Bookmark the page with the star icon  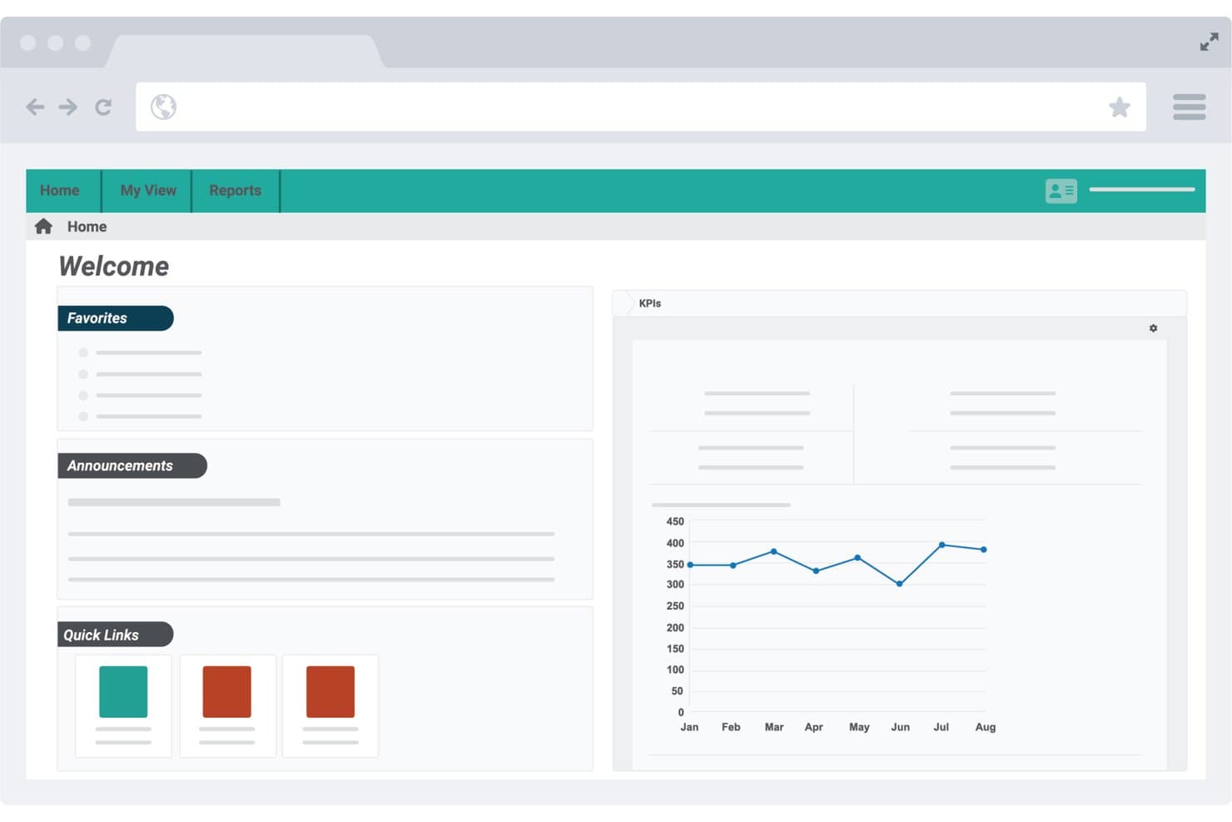[1120, 107]
